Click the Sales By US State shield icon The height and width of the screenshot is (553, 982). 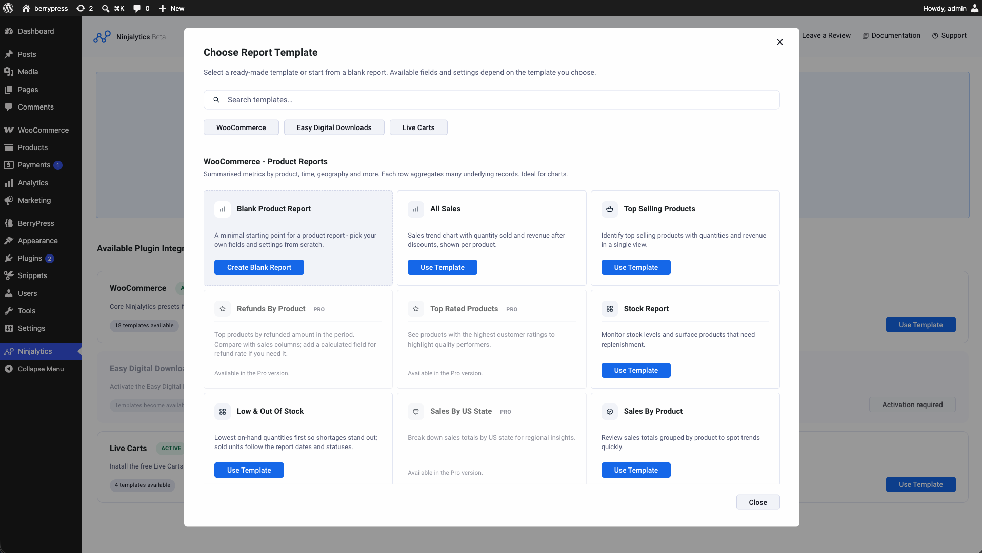pyautogui.click(x=416, y=411)
